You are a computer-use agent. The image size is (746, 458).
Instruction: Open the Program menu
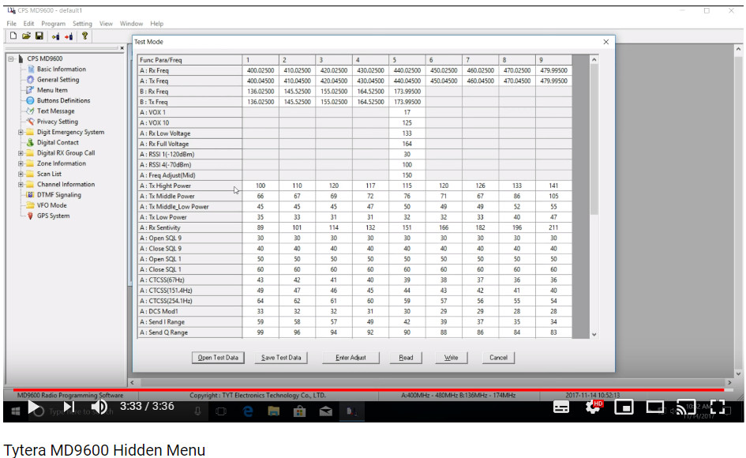pos(54,24)
